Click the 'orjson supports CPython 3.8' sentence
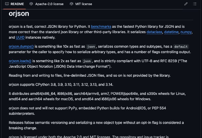This screenshot has height=138, width=202. point(61,85)
